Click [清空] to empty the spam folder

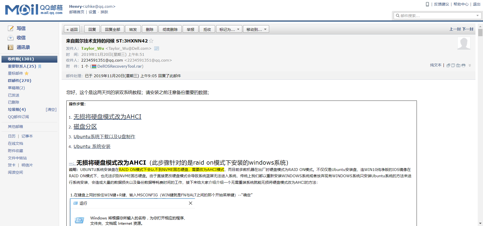51,110
